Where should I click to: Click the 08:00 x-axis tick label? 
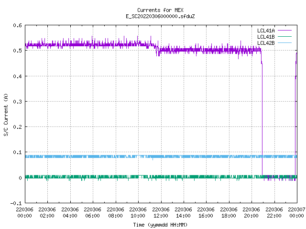[115, 216]
